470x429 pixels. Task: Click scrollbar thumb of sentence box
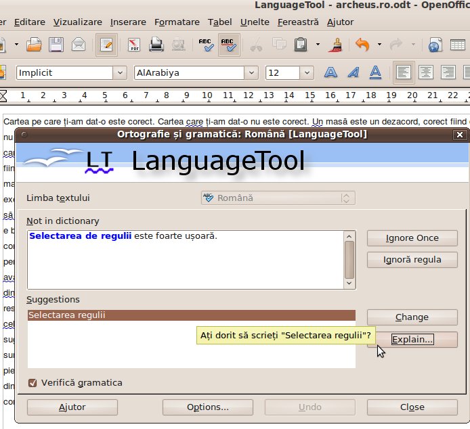pos(349,260)
